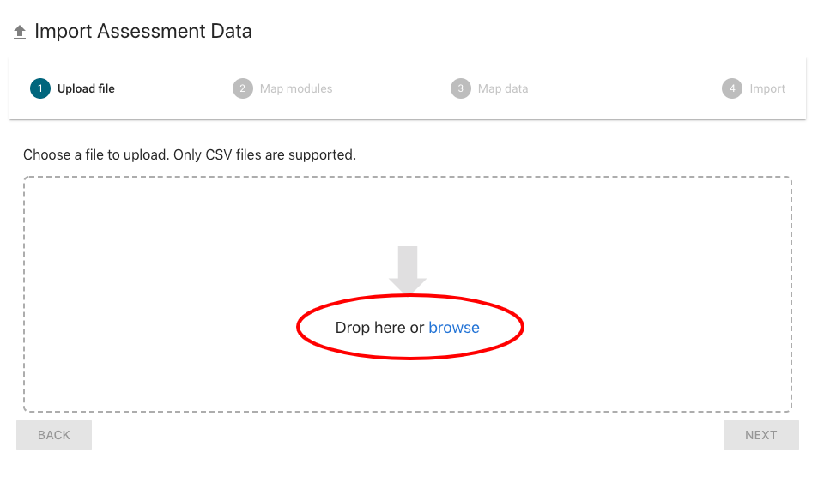Select the Upload file step label
Viewport: 818px width, 477px height.
click(86, 88)
